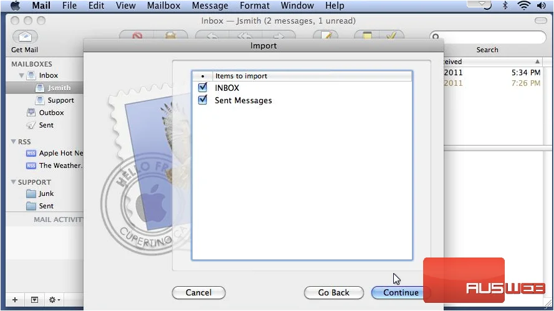
Task: Click the Get Mail envelope icon
Action: [25, 36]
